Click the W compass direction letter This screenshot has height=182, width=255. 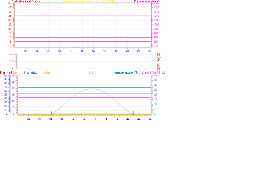159,58
